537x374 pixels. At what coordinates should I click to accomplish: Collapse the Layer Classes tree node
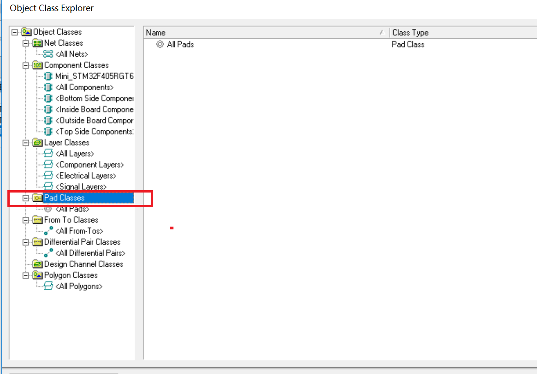pos(26,143)
